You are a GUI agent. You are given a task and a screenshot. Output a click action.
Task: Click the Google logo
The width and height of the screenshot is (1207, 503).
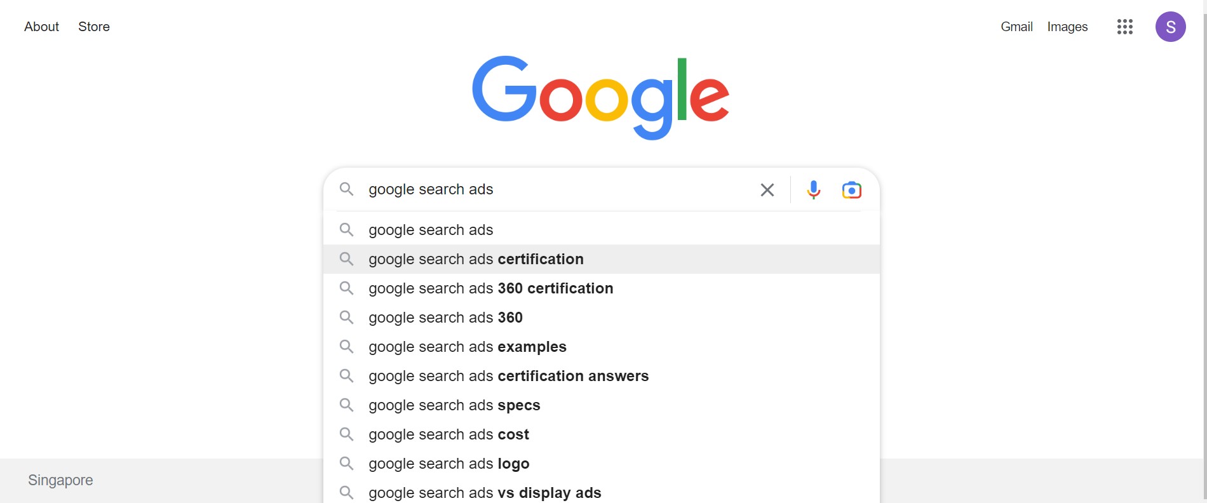tap(600, 97)
